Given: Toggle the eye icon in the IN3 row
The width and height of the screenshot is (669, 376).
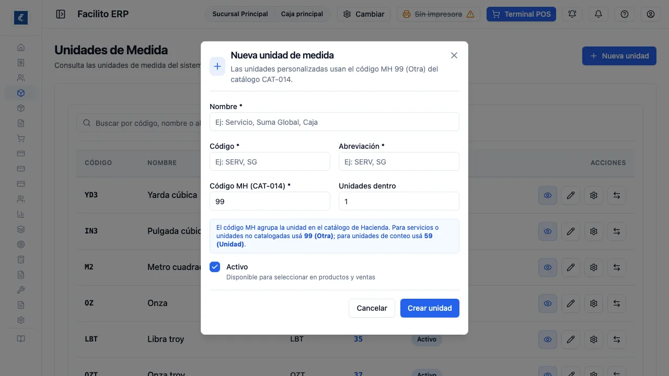Looking at the screenshot, I should click(x=548, y=231).
